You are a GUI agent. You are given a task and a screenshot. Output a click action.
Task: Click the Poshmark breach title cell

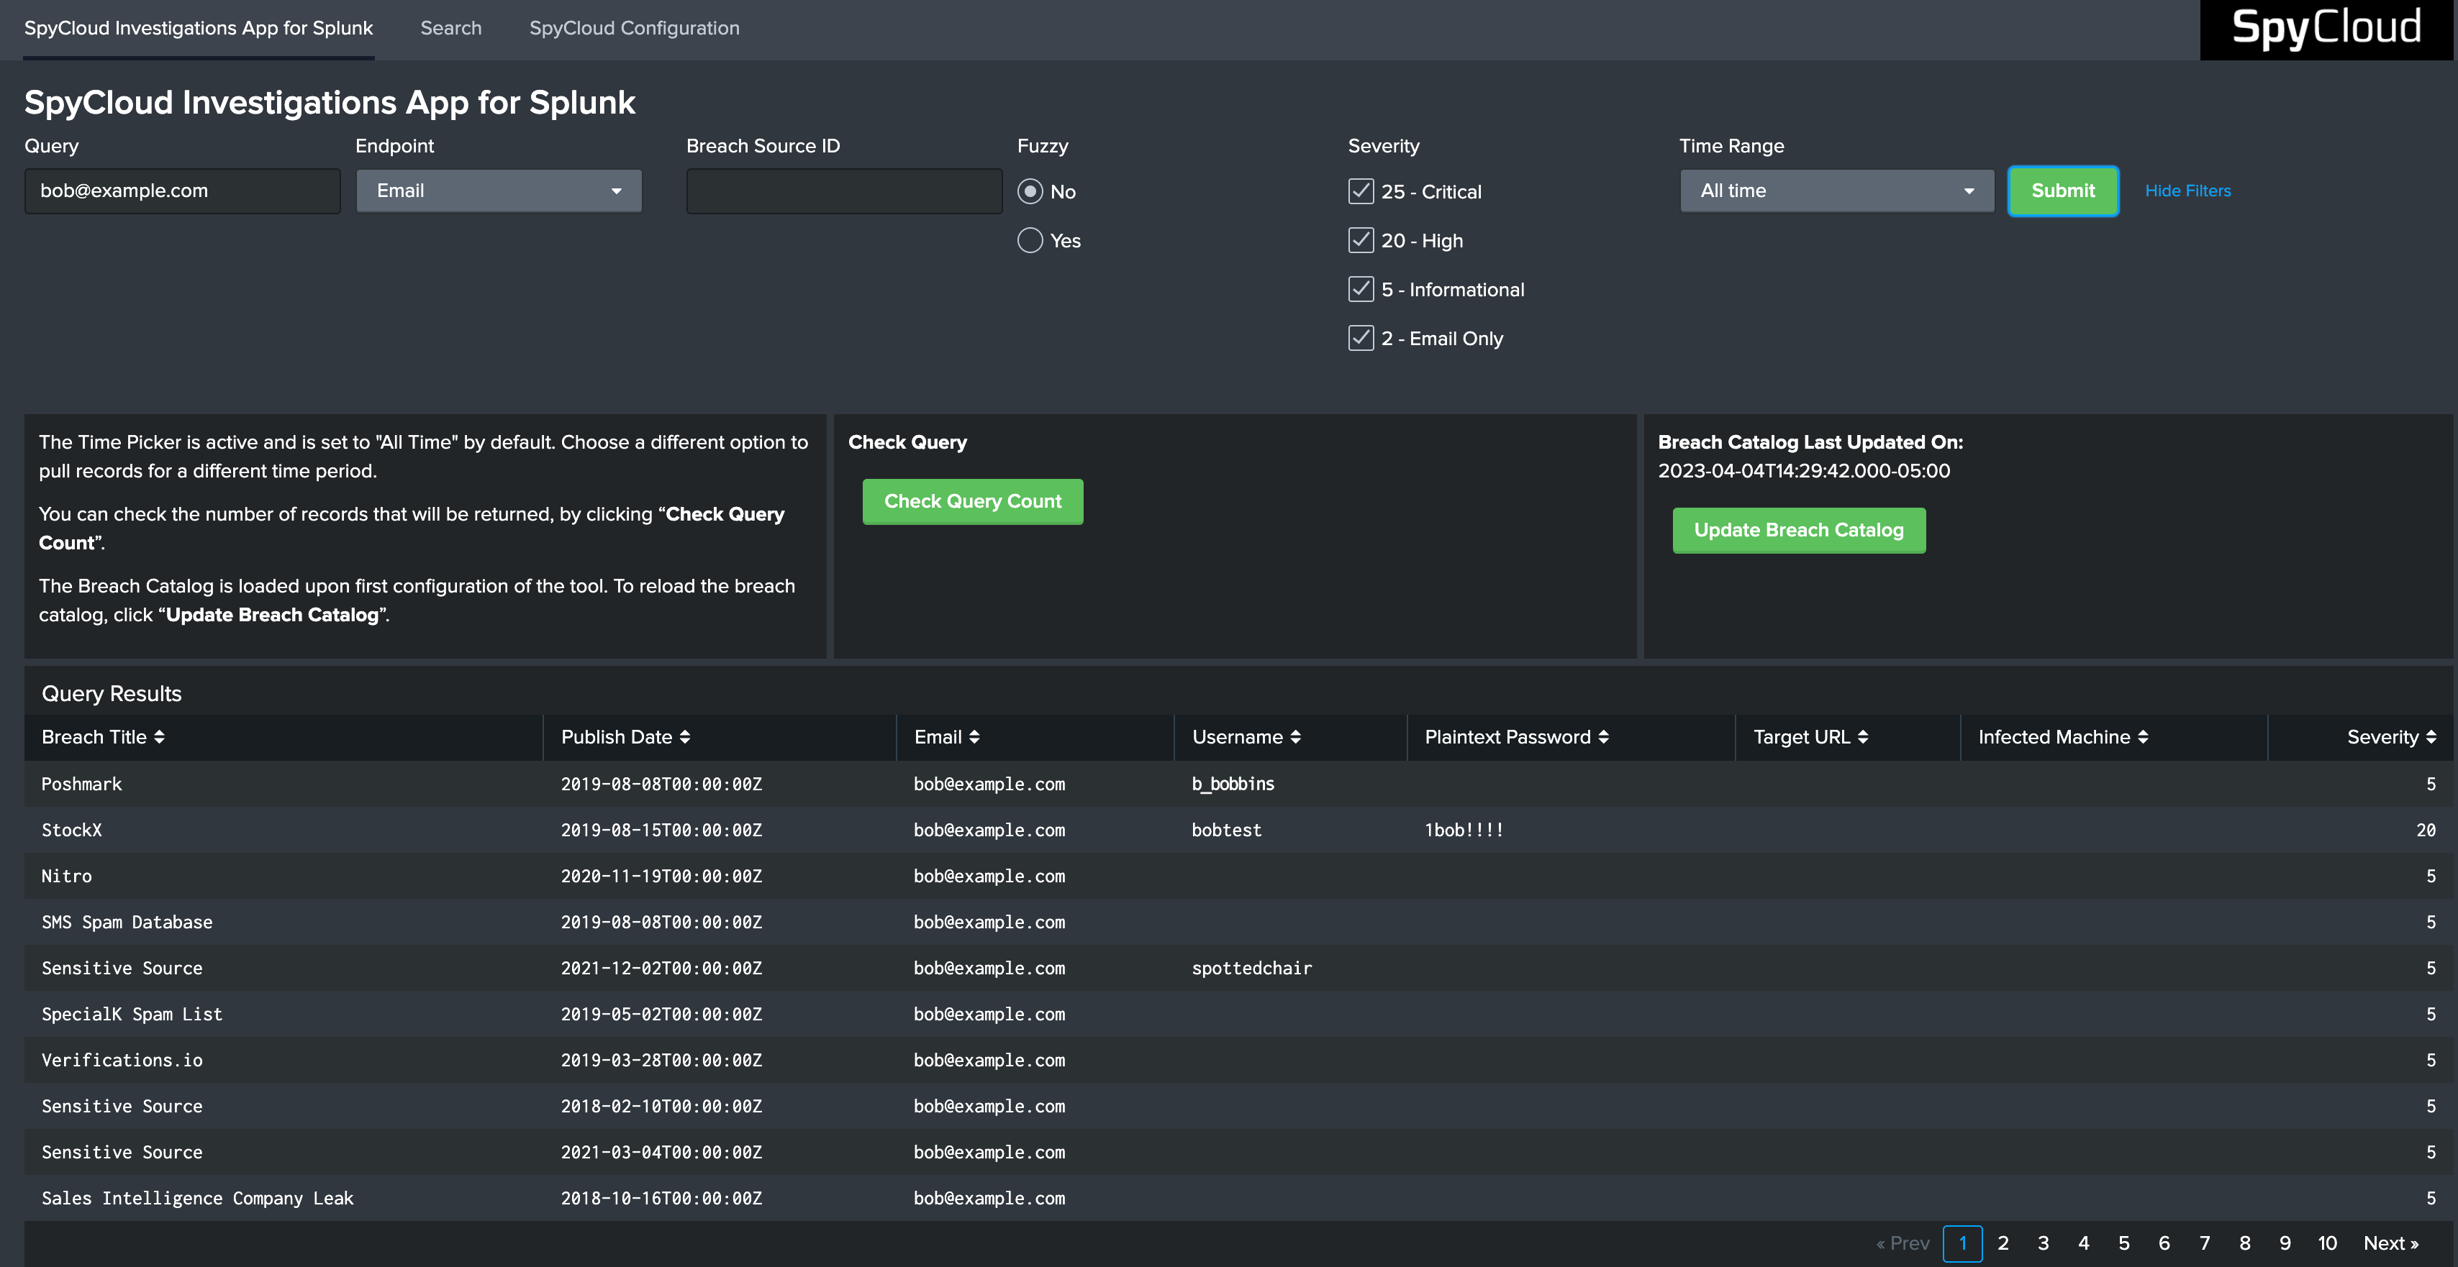point(82,784)
